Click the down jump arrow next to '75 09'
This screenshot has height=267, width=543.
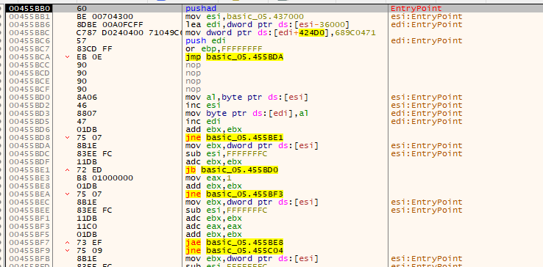tap(67, 250)
